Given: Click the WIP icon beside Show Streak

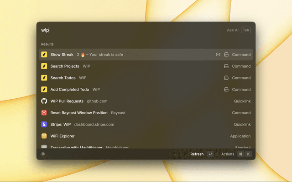Looking at the screenshot, I should click(x=44, y=55).
